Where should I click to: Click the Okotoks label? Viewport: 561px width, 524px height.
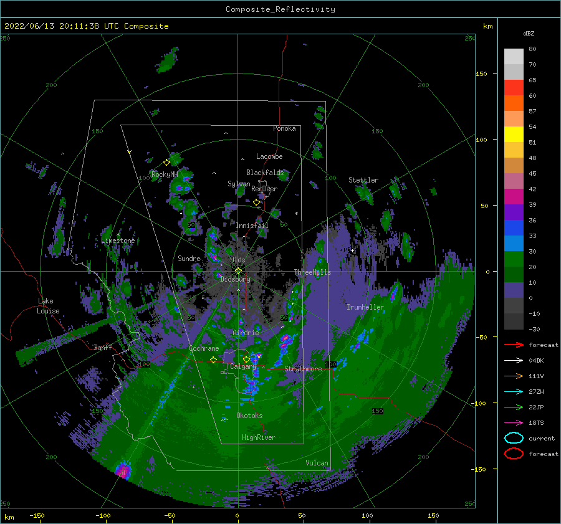[250, 416]
